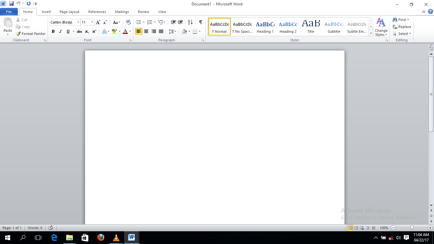Apply yellow text highlight color
Viewport: 434px width, 244px height.
114,31
